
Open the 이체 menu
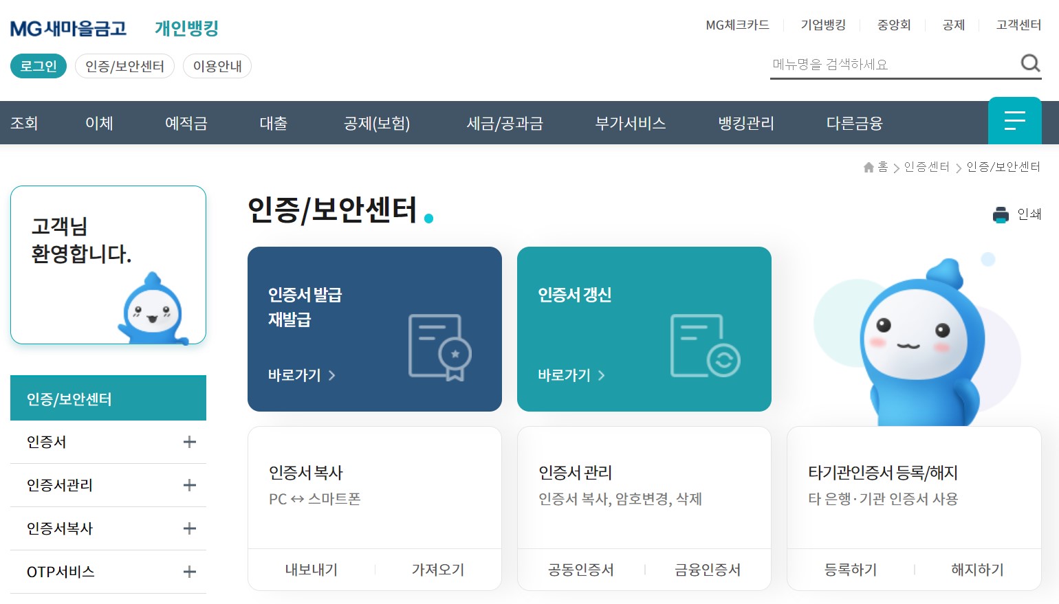point(98,123)
